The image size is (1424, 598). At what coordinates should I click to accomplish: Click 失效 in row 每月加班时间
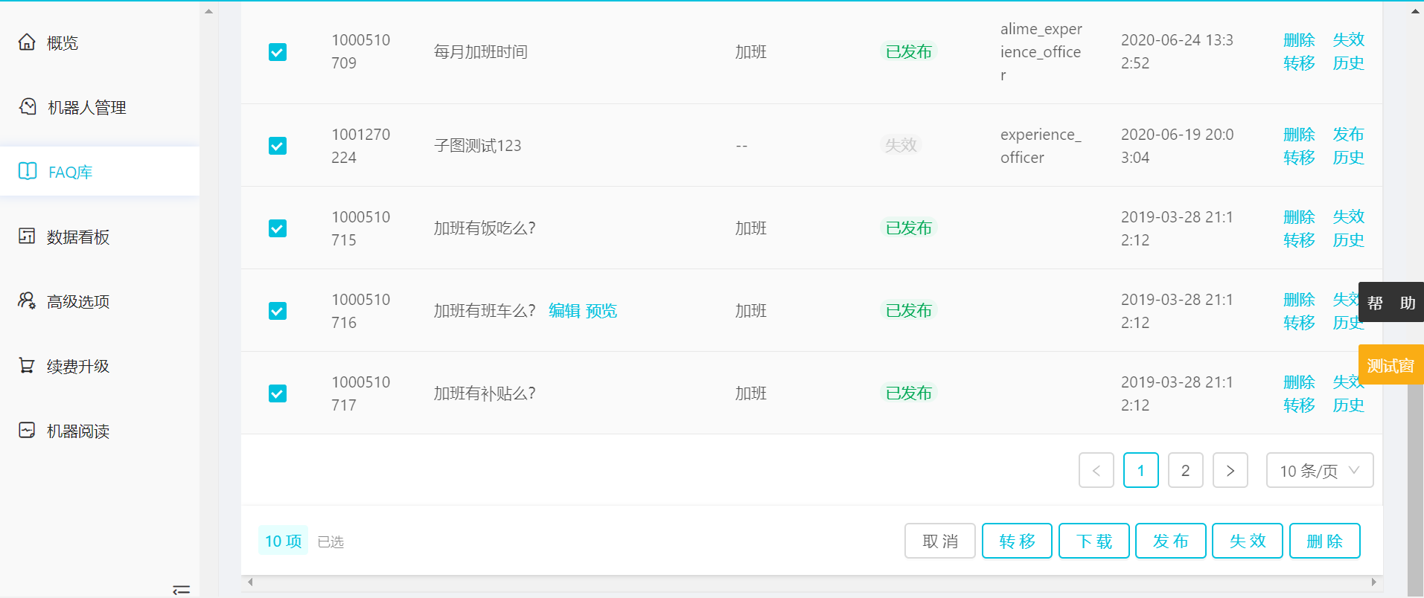pyautogui.click(x=1348, y=40)
